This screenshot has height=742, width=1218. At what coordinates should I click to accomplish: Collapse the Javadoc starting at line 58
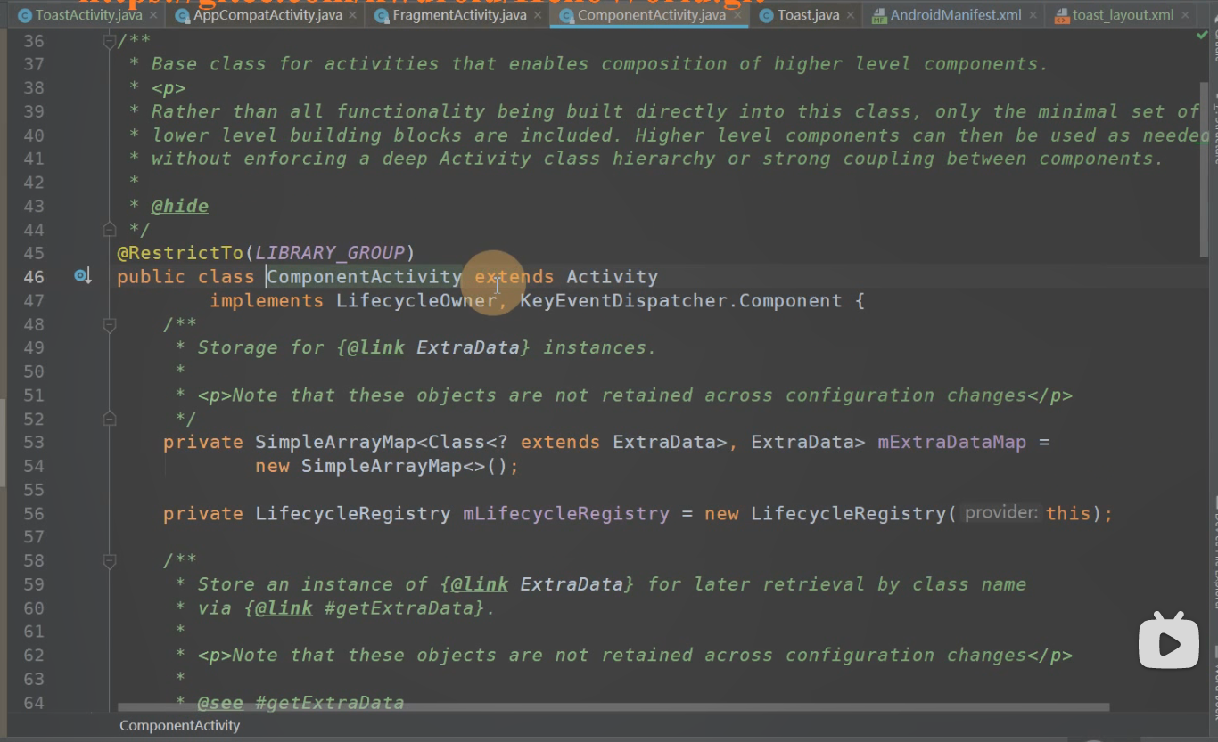(109, 561)
